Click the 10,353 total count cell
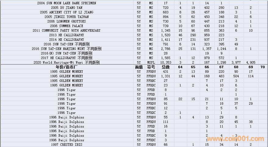 166,62
